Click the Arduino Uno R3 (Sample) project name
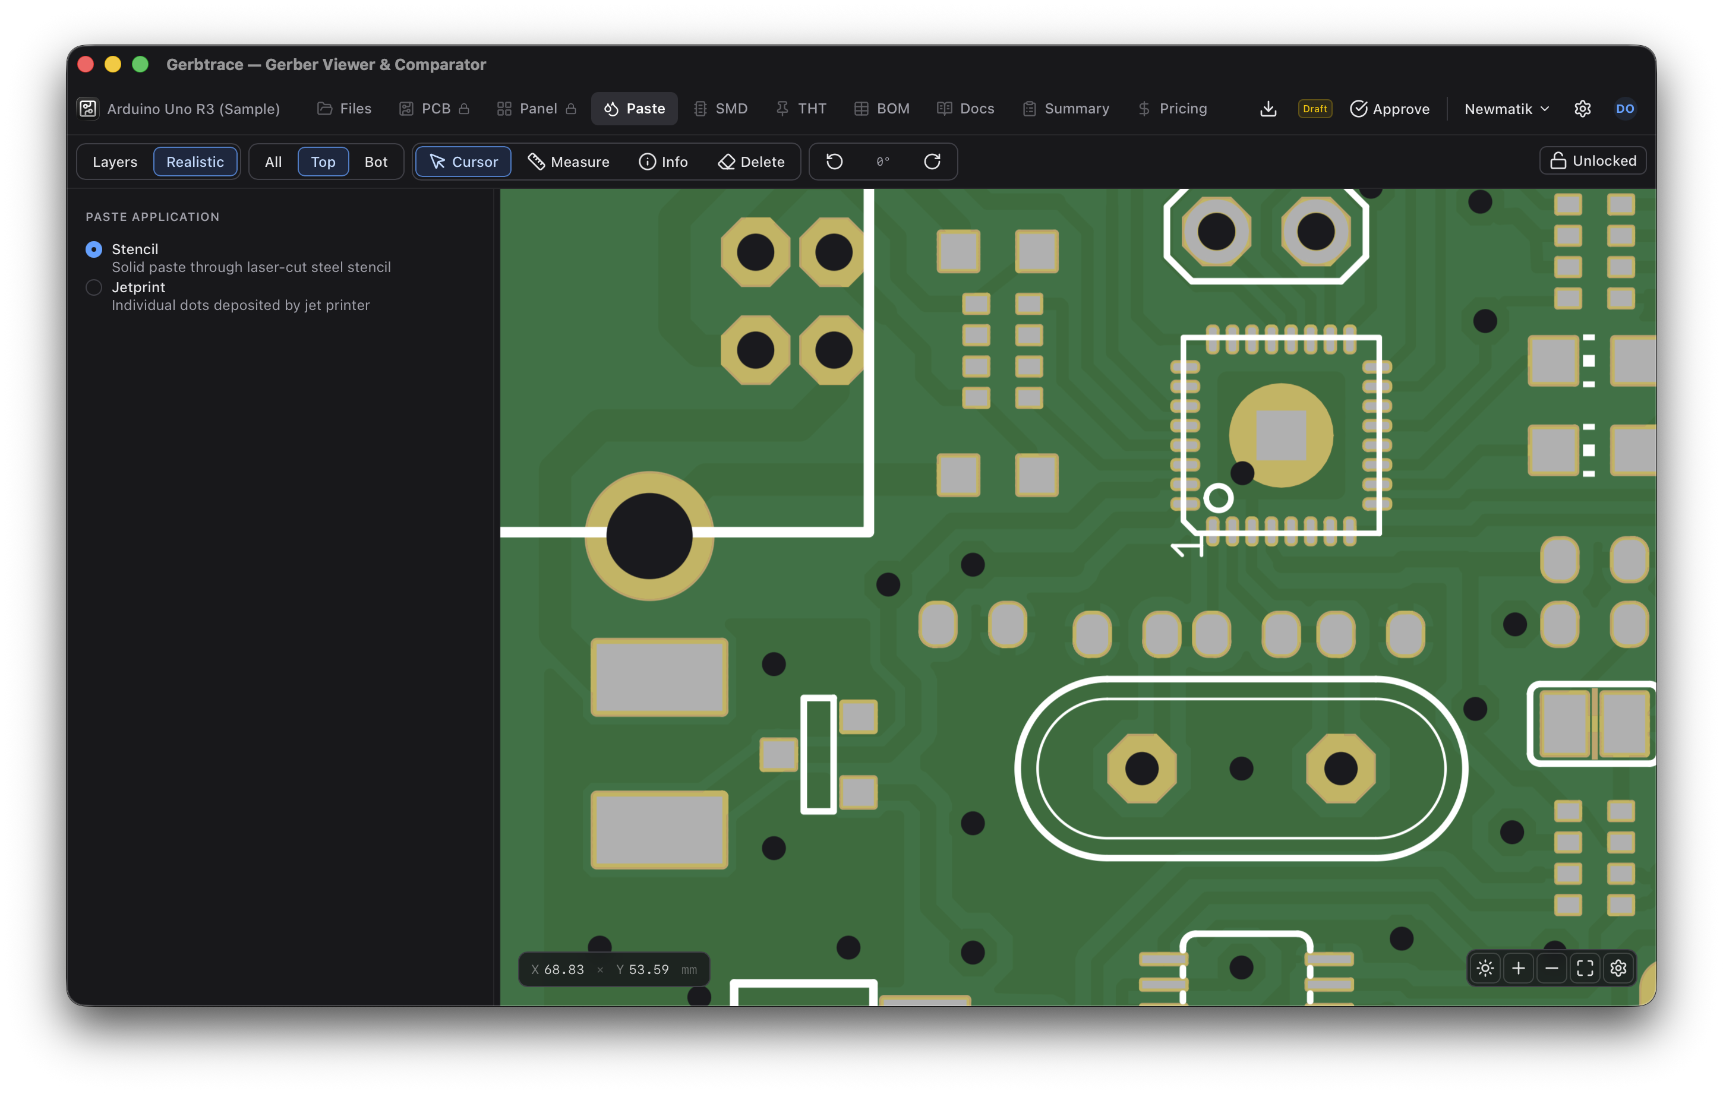This screenshot has height=1094, width=1723. click(193, 109)
